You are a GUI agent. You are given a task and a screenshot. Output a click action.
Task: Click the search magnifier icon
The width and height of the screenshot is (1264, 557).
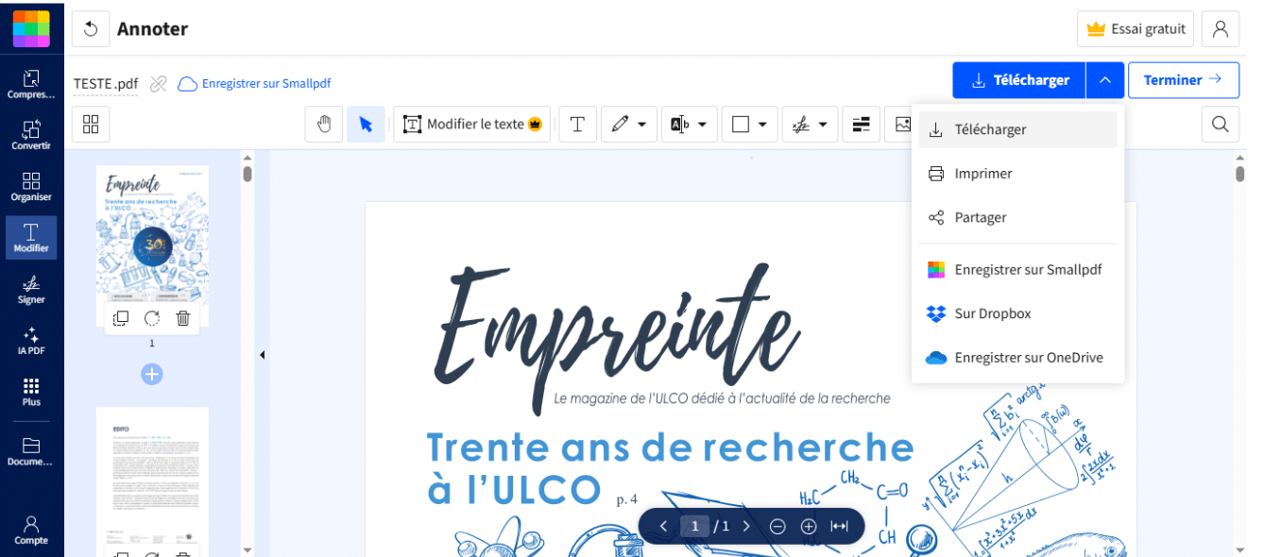point(1220,125)
